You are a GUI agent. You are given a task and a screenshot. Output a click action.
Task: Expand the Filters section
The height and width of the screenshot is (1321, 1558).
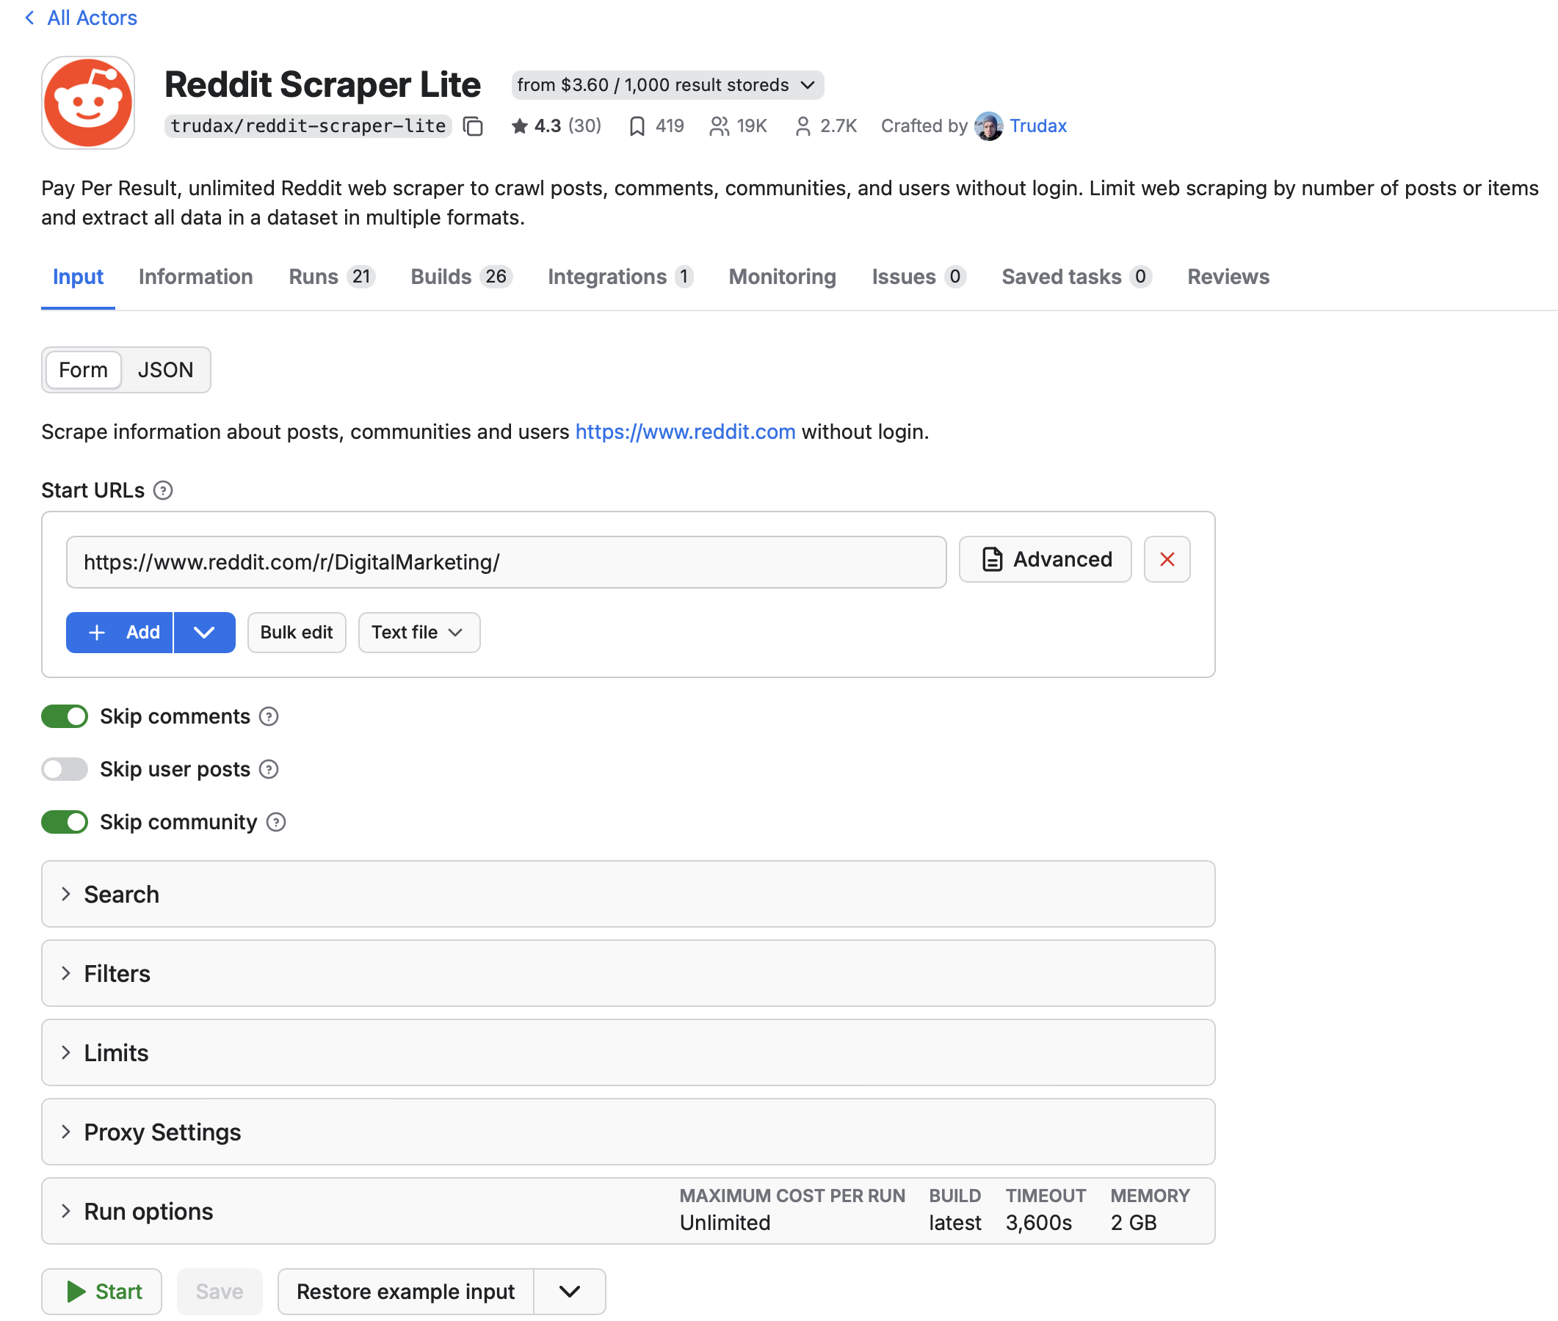tap(117, 974)
